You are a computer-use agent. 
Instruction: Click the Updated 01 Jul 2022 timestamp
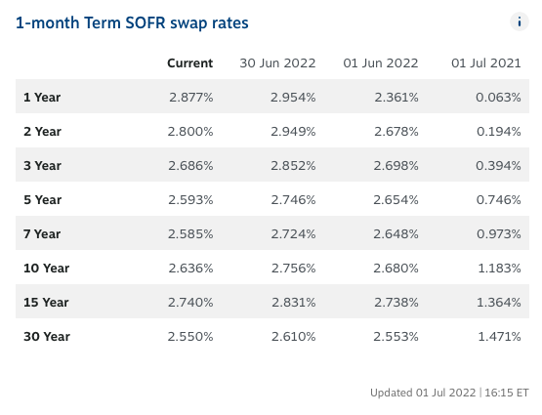click(449, 393)
